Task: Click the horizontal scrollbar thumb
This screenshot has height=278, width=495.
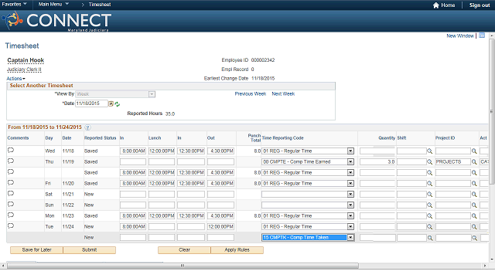Action: tap(183, 266)
